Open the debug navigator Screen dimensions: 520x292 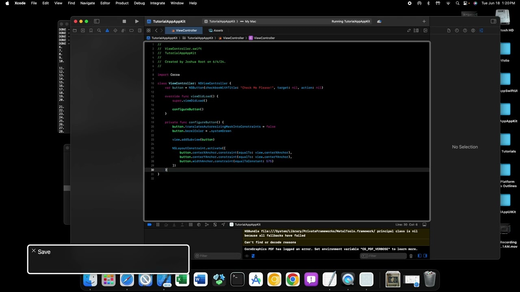pos(123,30)
